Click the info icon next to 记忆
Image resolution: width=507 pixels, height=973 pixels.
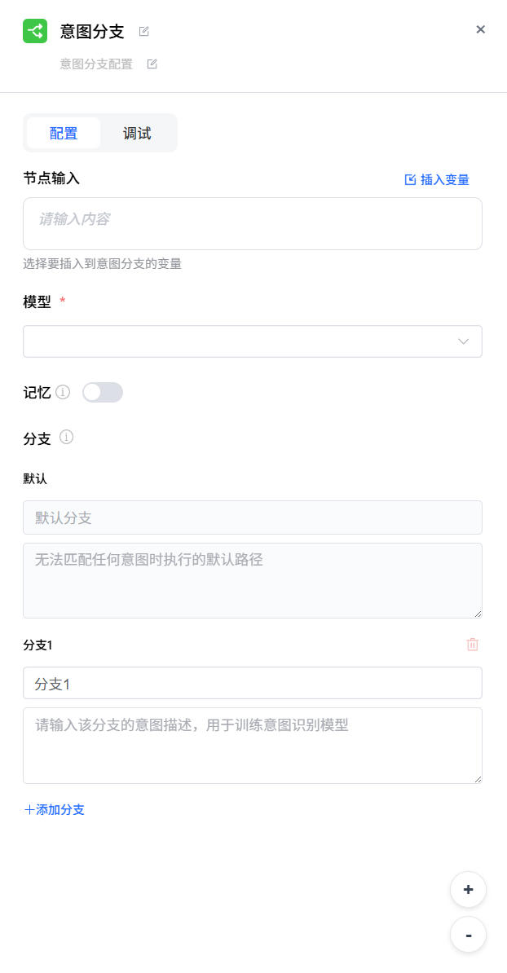point(63,393)
